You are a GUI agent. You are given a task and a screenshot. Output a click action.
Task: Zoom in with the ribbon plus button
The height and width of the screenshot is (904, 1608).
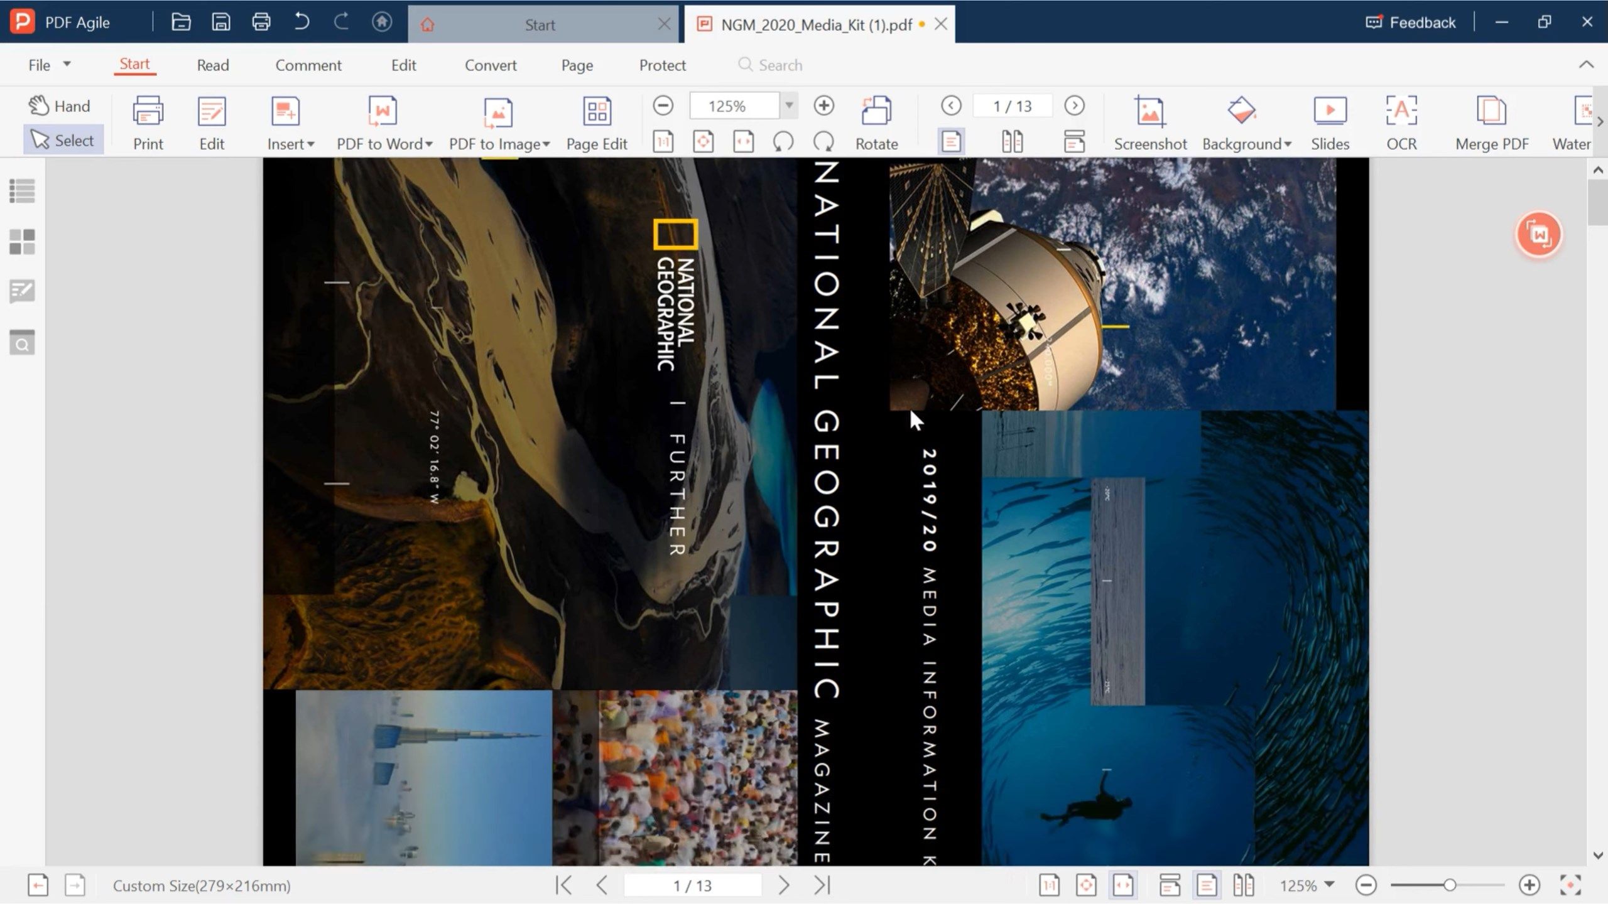click(x=823, y=105)
